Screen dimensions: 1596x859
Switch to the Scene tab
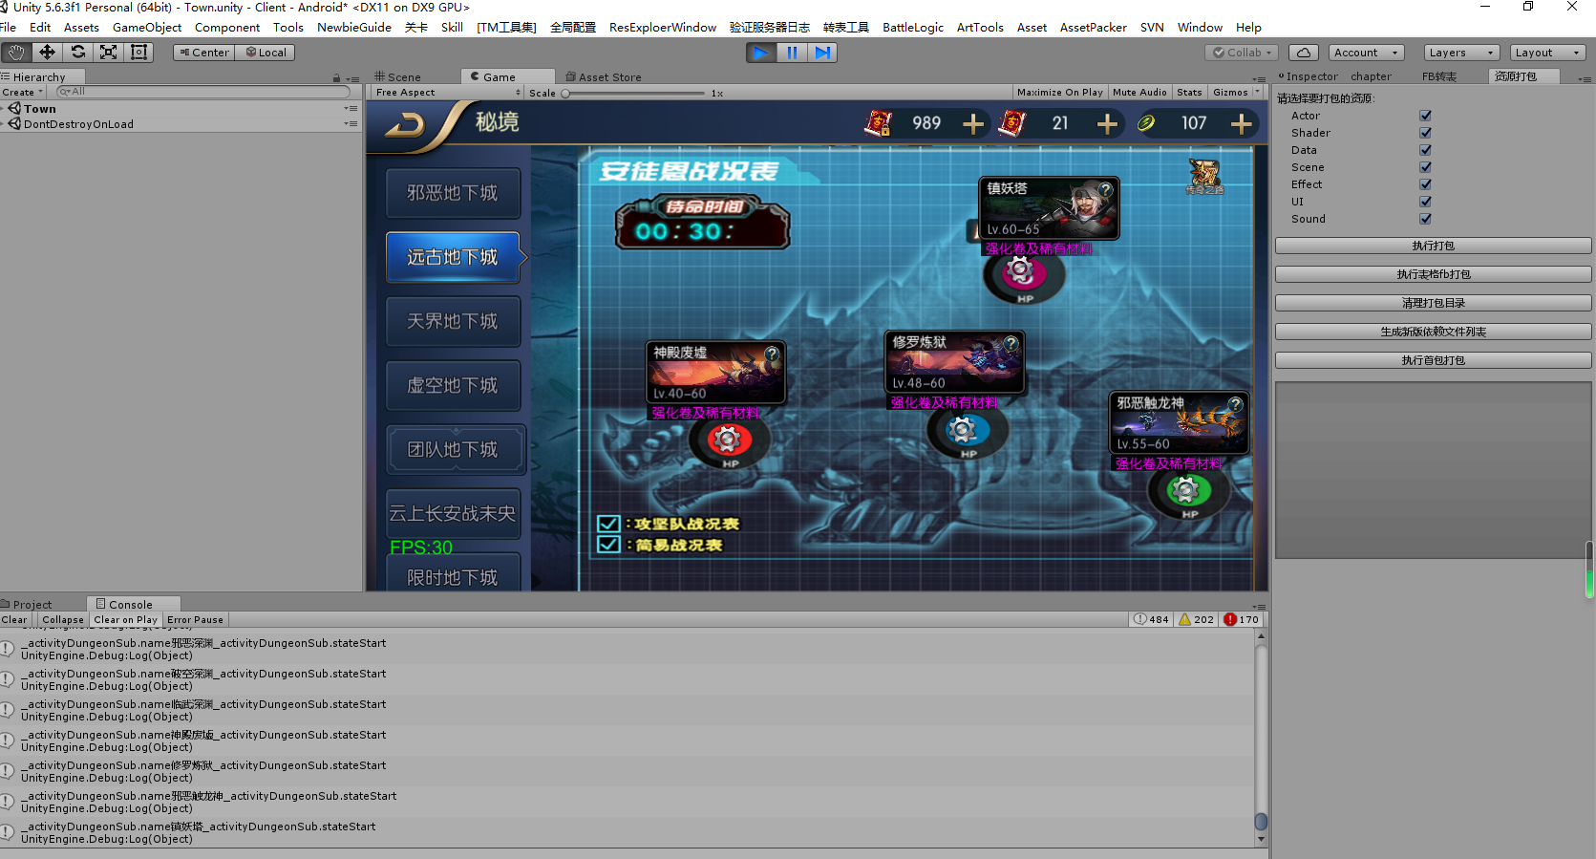point(399,77)
